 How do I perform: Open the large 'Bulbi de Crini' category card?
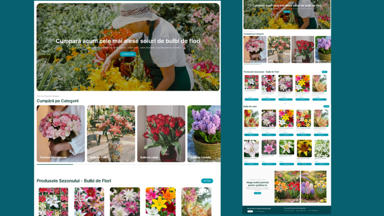[x=111, y=134]
